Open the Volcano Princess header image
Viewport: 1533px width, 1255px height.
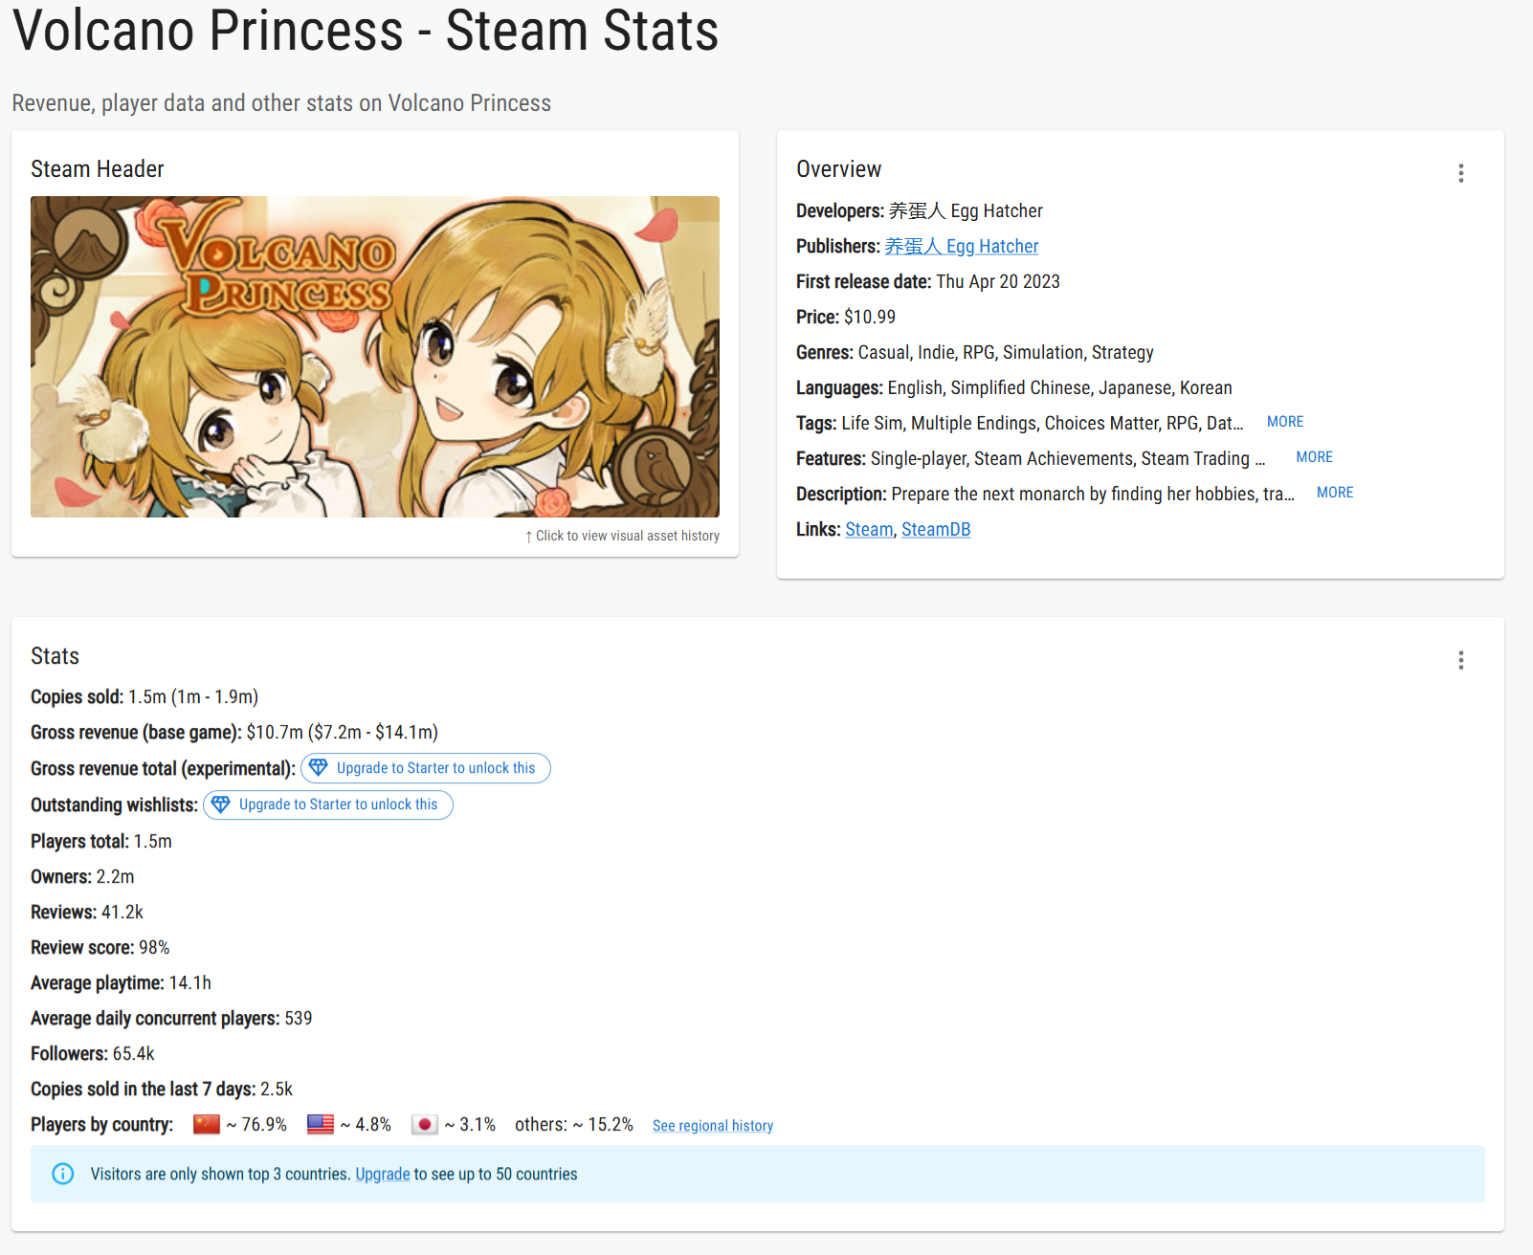pos(375,357)
